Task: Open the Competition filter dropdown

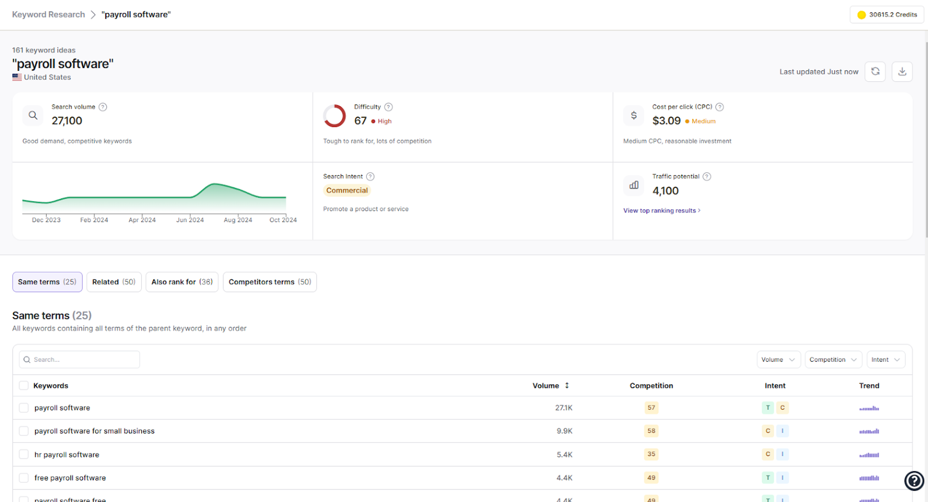Action: 833,360
